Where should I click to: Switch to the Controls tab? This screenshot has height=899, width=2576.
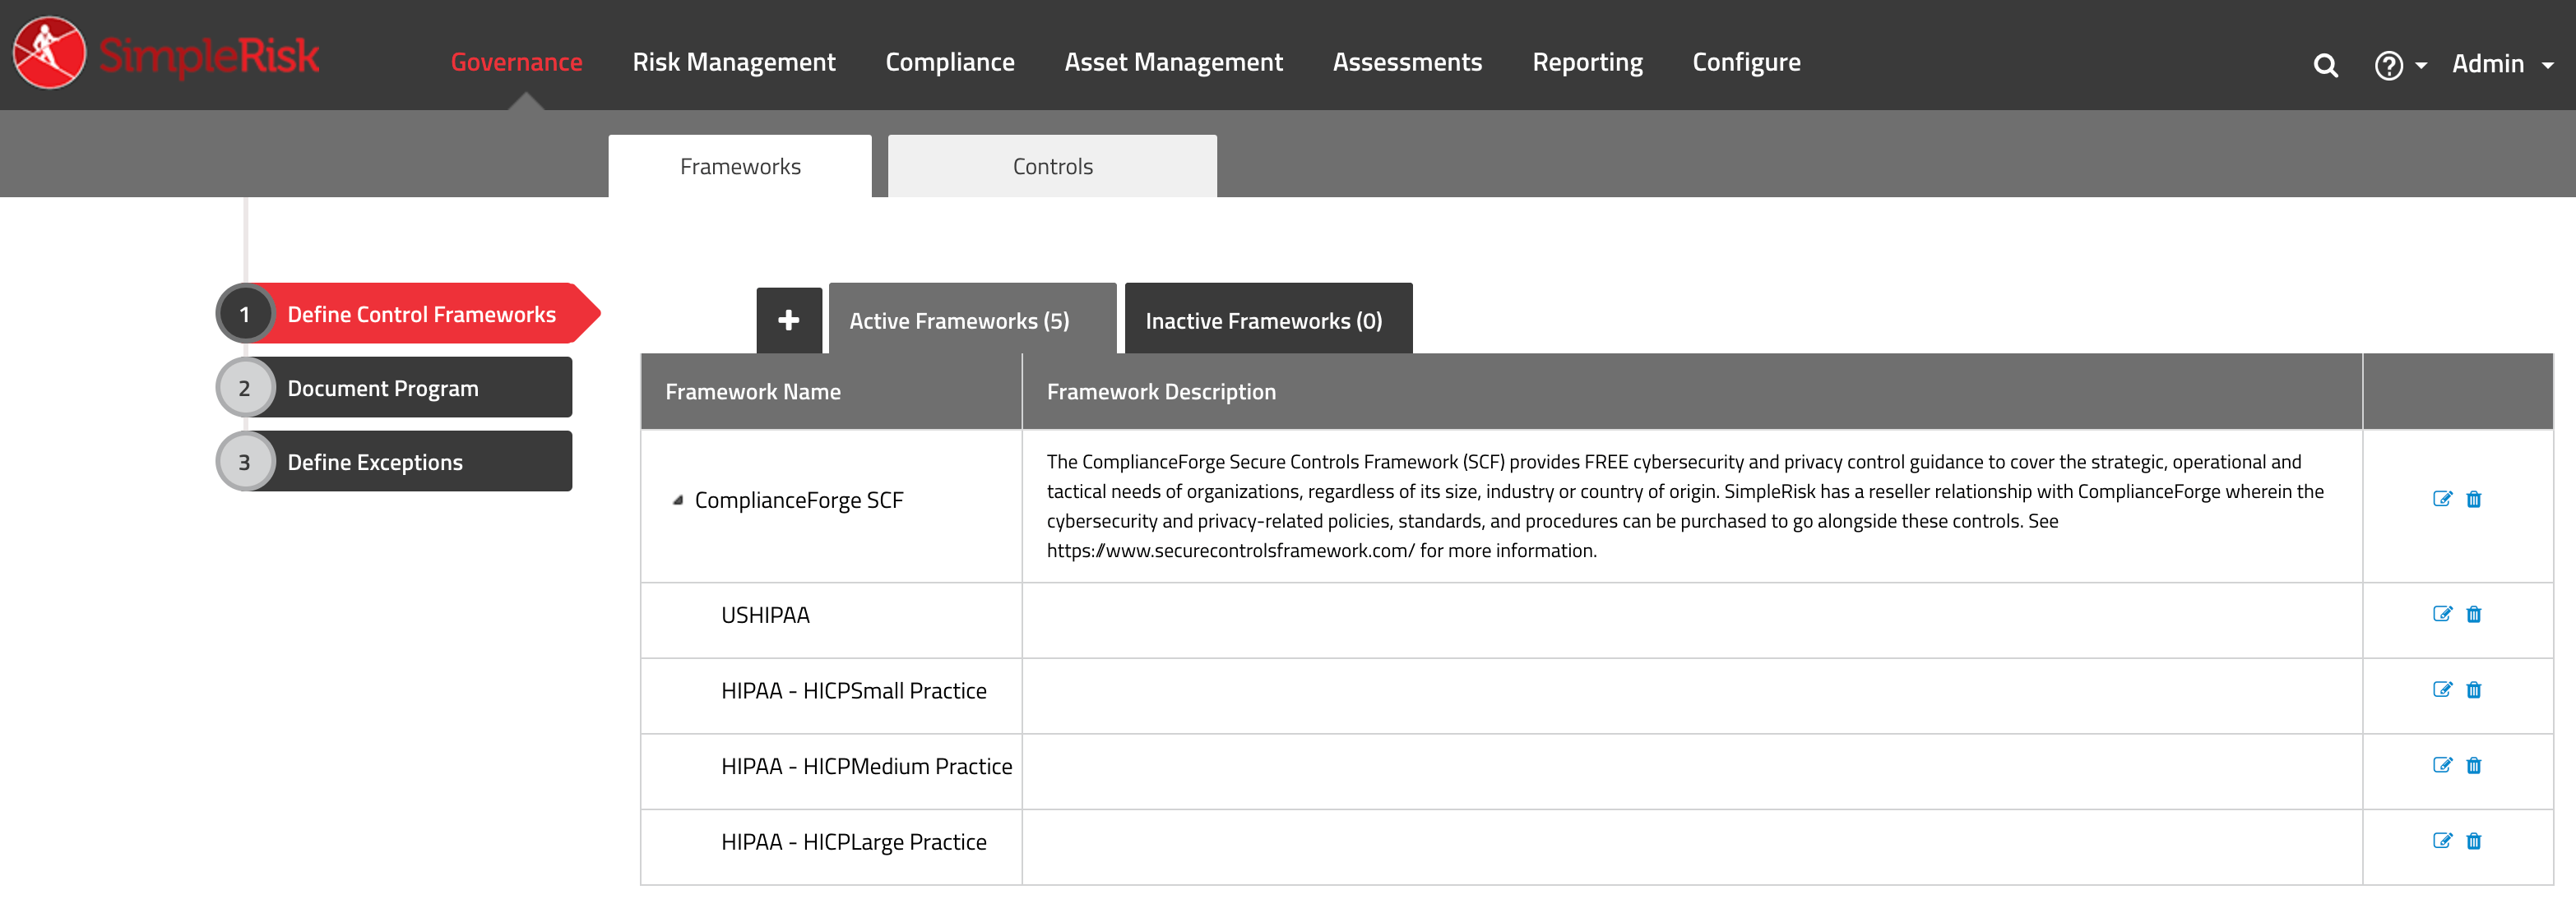pyautogui.click(x=1052, y=167)
